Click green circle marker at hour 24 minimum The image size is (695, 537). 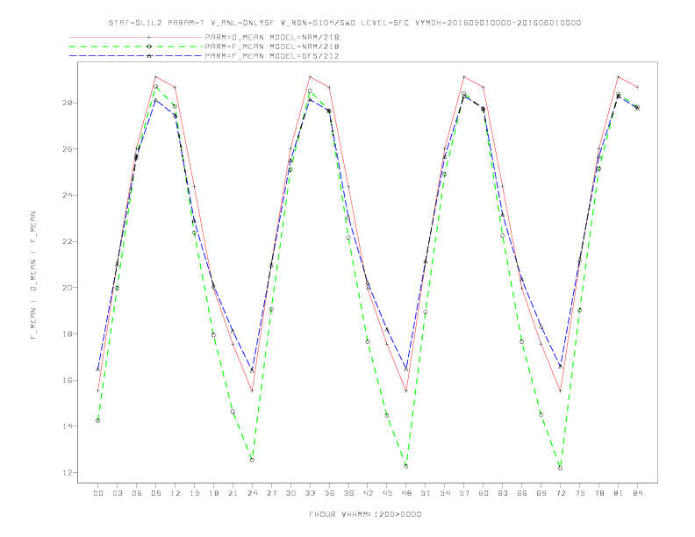(252, 461)
